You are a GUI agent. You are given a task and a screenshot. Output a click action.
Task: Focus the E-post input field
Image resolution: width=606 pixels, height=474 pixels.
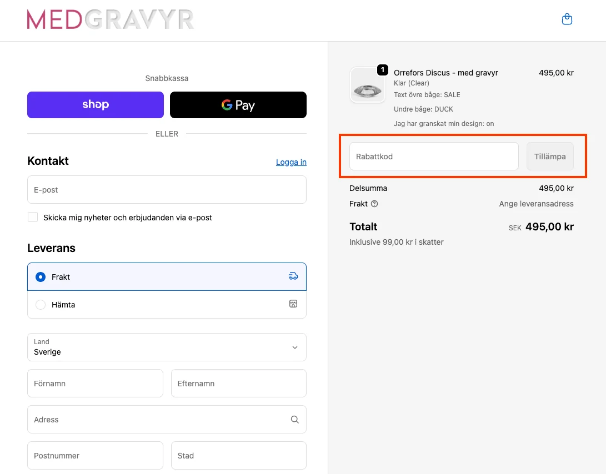tap(167, 190)
